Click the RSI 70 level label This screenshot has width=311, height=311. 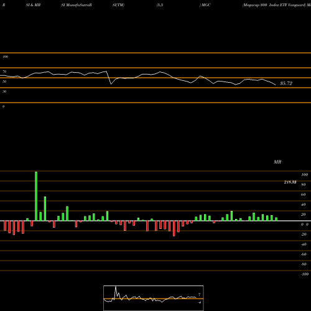(x=4, y=72)
